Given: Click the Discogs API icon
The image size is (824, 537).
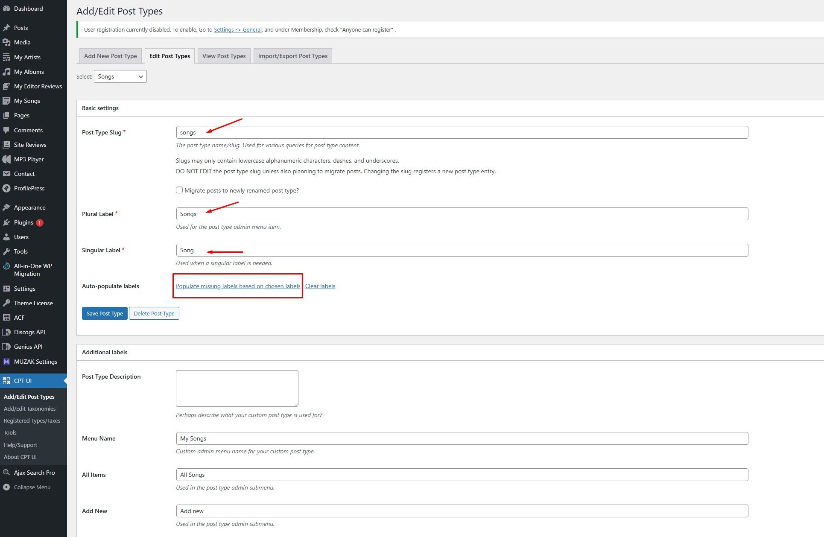Looking at the screenshot, I should [6, 332].
